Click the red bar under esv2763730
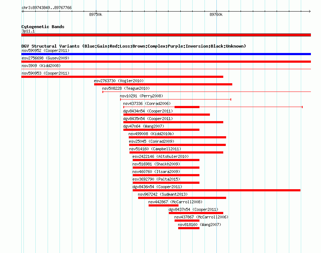The width and height of the screenshot is (321, 253). [163, 84]
